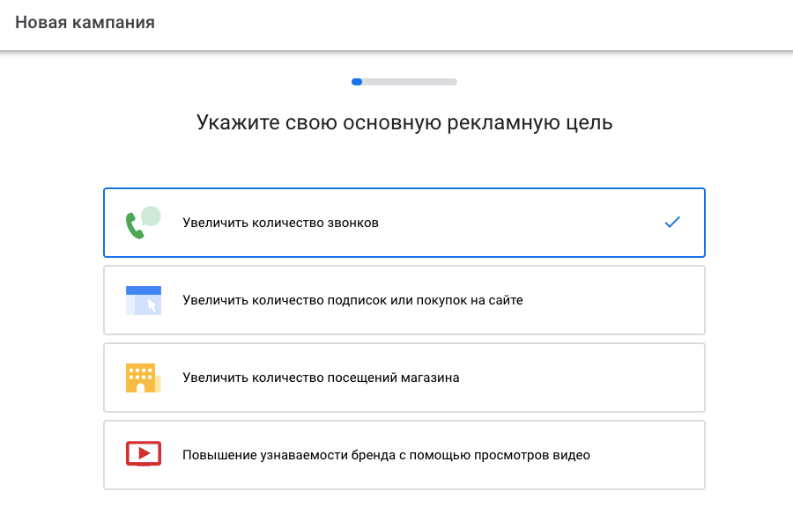Image resolution: width=793 pixels, height=528 pixels.
Task: Click heading 'Укажите свою основную рекламную цель'
Action: [404, 122]
